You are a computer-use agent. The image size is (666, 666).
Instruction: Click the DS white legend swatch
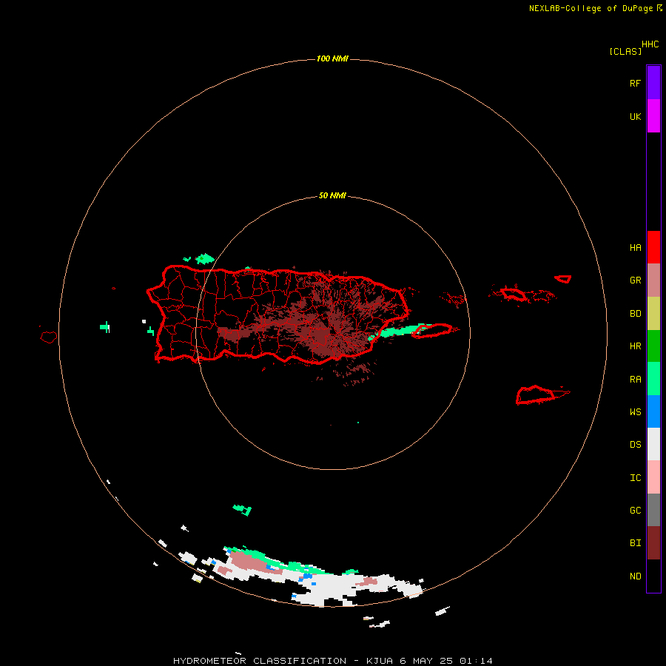point(653,444)
